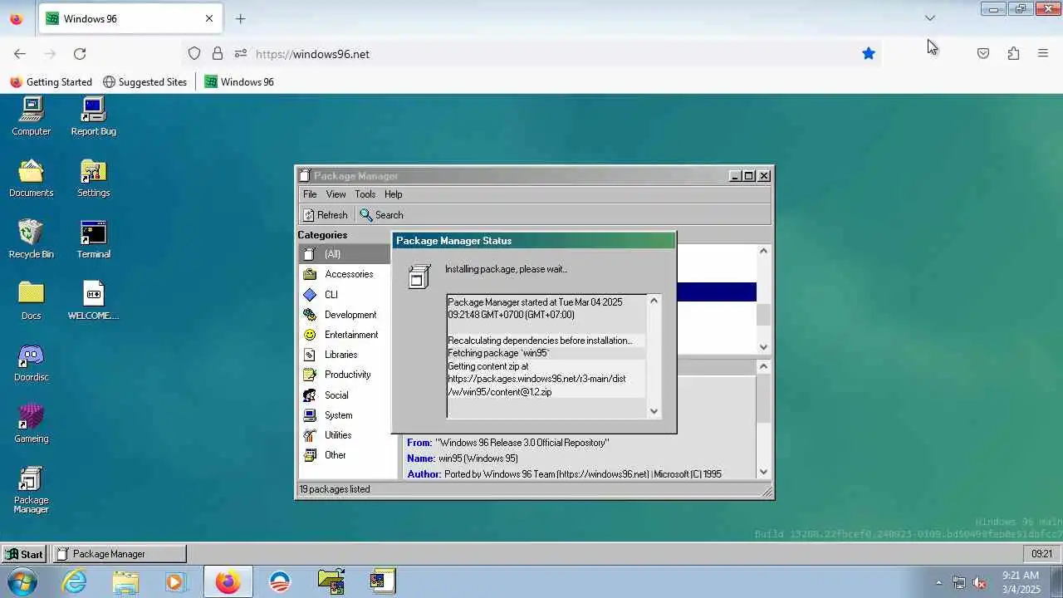List all tabs dropdown arrow
Image resolution: width=1063 pixels, height=598 pixels.
[x=930, y=18]
